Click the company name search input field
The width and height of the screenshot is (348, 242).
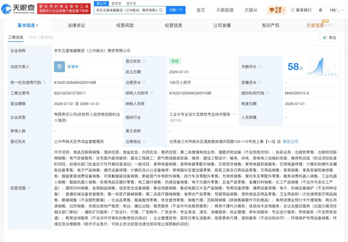(128, 10)
